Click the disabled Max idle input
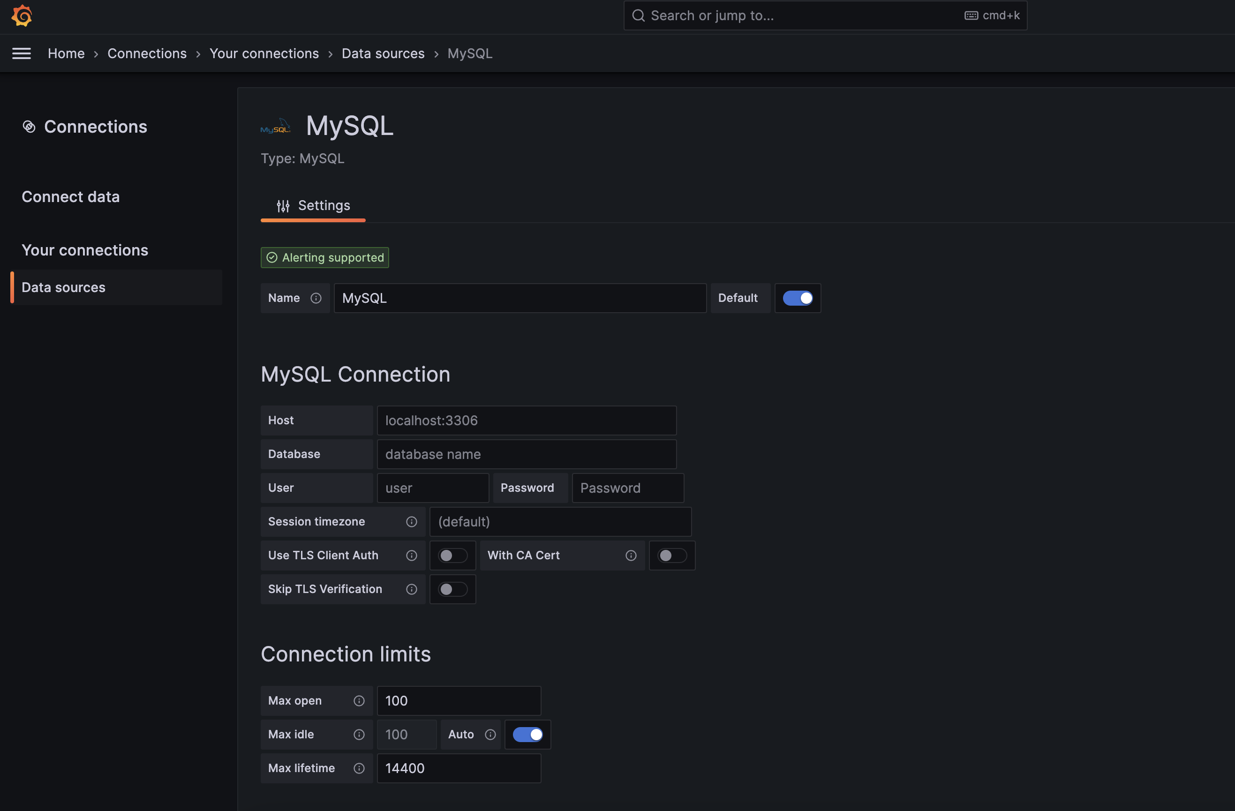Viewport: 1235px width, 811px height. [407, 734]
